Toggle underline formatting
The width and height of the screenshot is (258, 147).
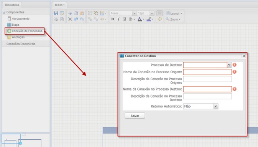click(x=125, y=19)
